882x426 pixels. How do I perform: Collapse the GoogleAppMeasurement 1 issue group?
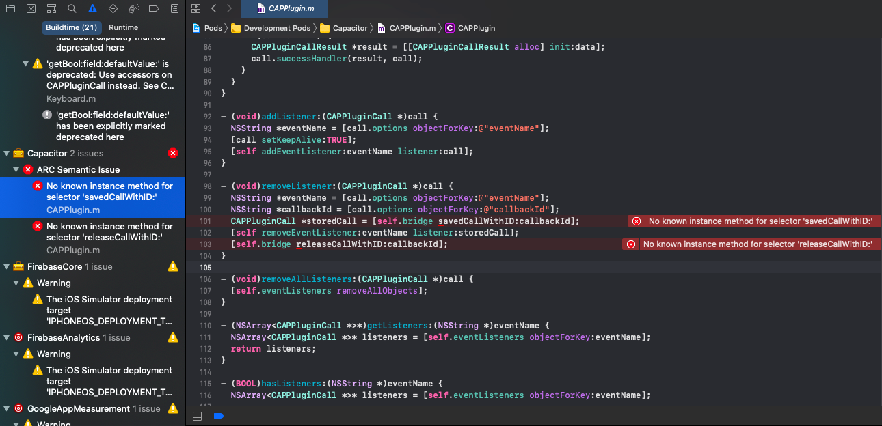(x=7, y=409)
